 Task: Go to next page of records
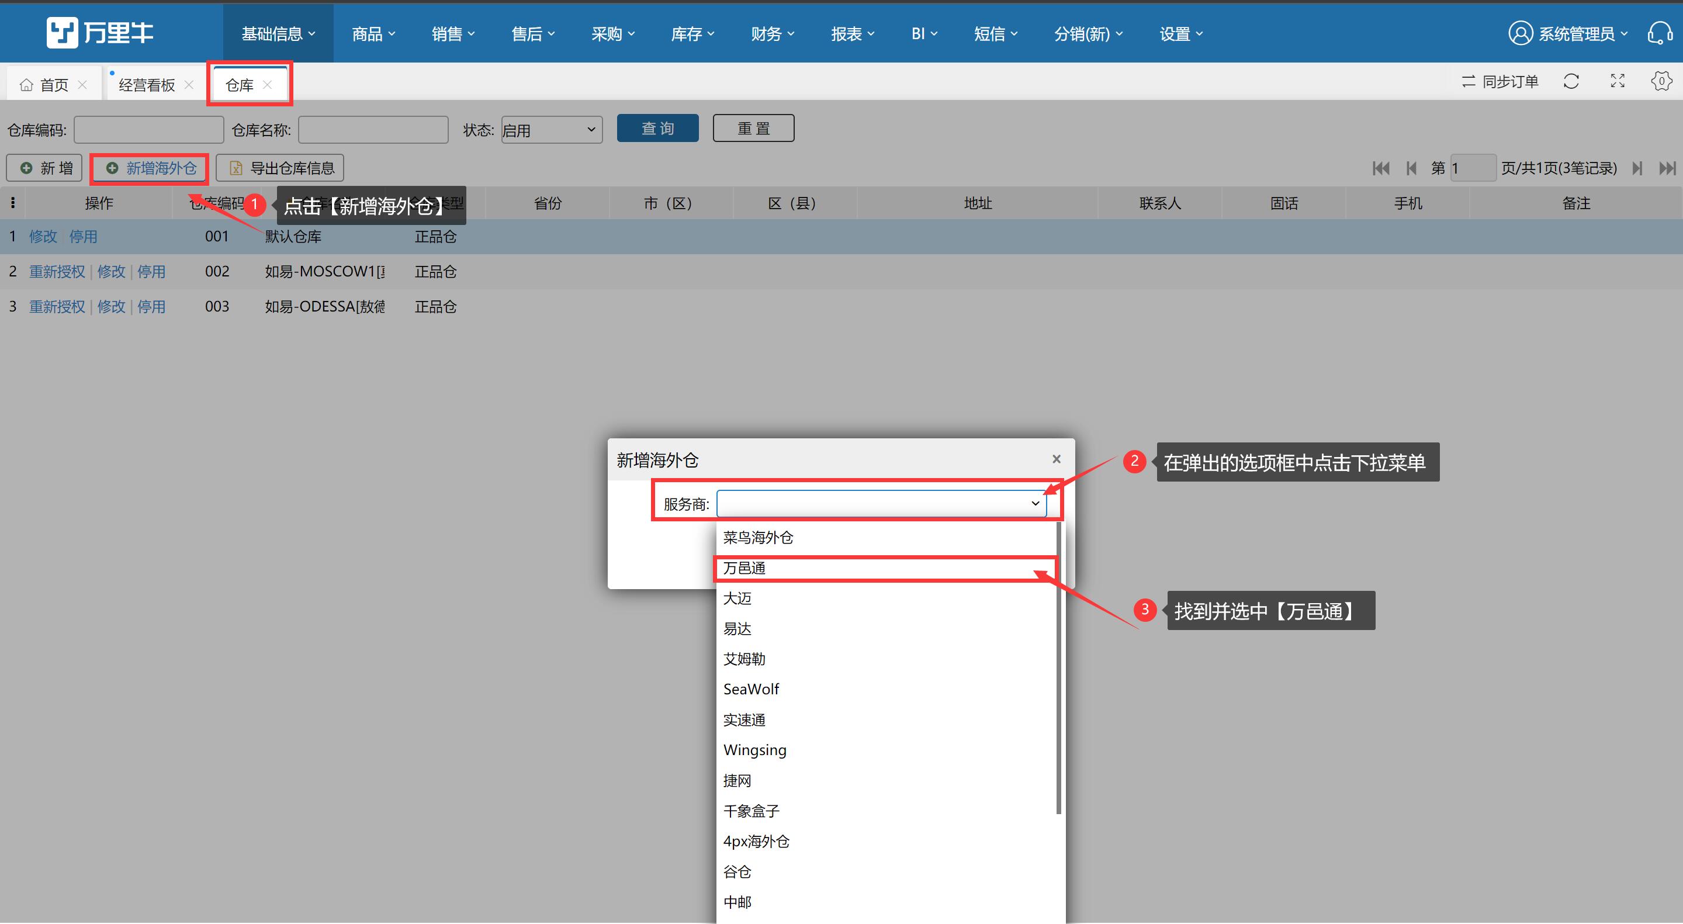click(x=1637, y=168)
